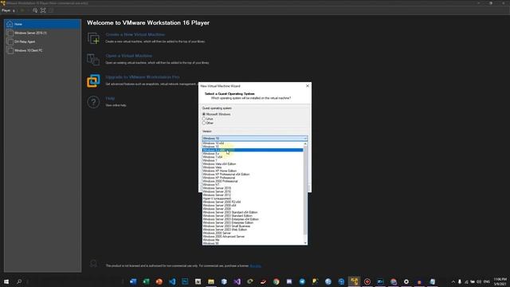510x287 pixels.
Task: Choose Windows Server 2003 Enterprise x64 Edition
Action: click(253, 219)
